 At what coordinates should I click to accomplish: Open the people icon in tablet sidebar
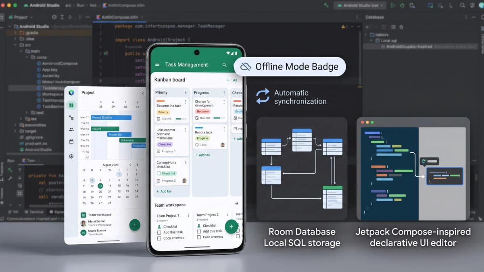(x=71, y=129)
